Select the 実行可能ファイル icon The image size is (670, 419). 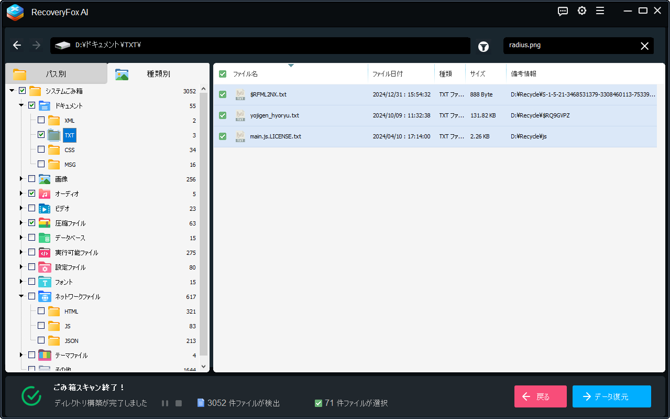pos(45,252)
